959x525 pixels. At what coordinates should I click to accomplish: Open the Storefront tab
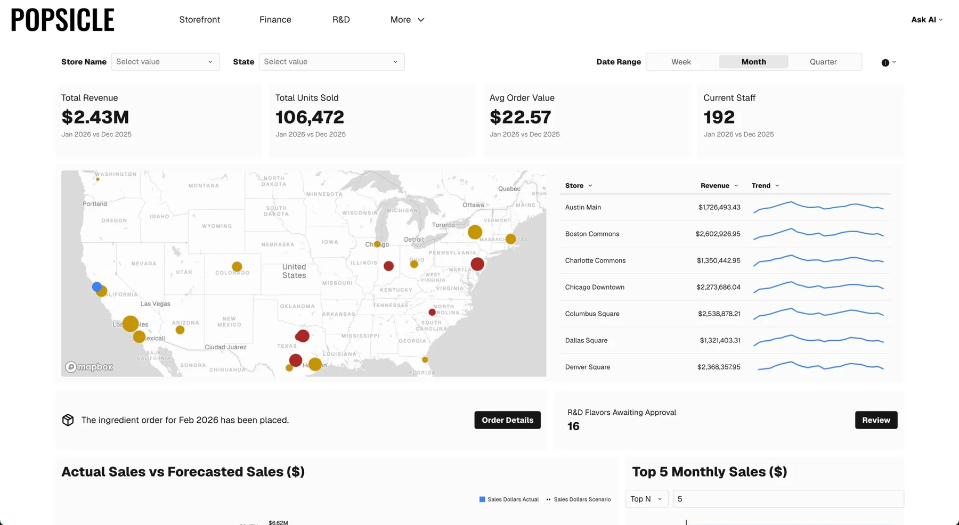(x=199, y=20)
